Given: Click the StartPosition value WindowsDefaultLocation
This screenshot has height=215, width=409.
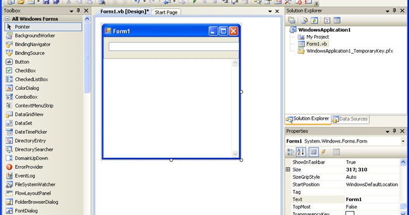Looking at the screenshot, I should (x=372, y=185).
